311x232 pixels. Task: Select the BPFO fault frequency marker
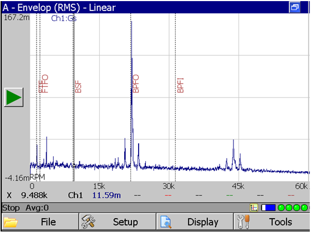coord(136,84)
